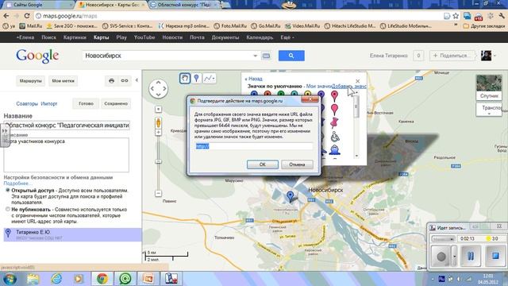
Task: Click the print icon in left panel
Action: pyautogui.click(x=111, y=81)
